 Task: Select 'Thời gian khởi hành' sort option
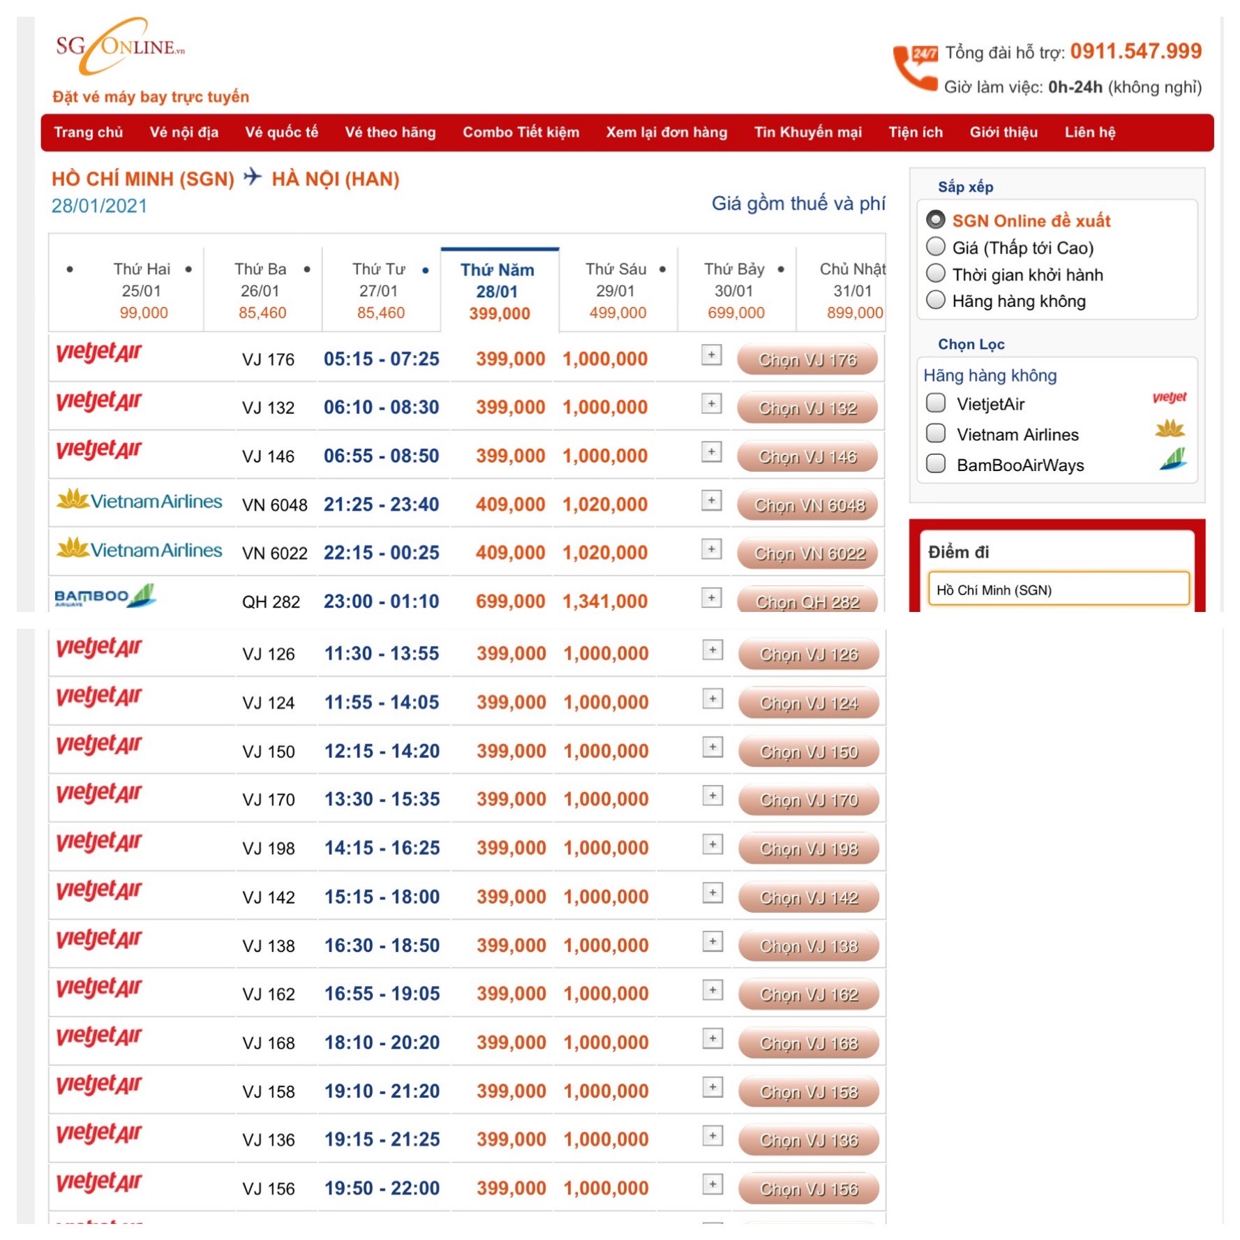point(935,274)
